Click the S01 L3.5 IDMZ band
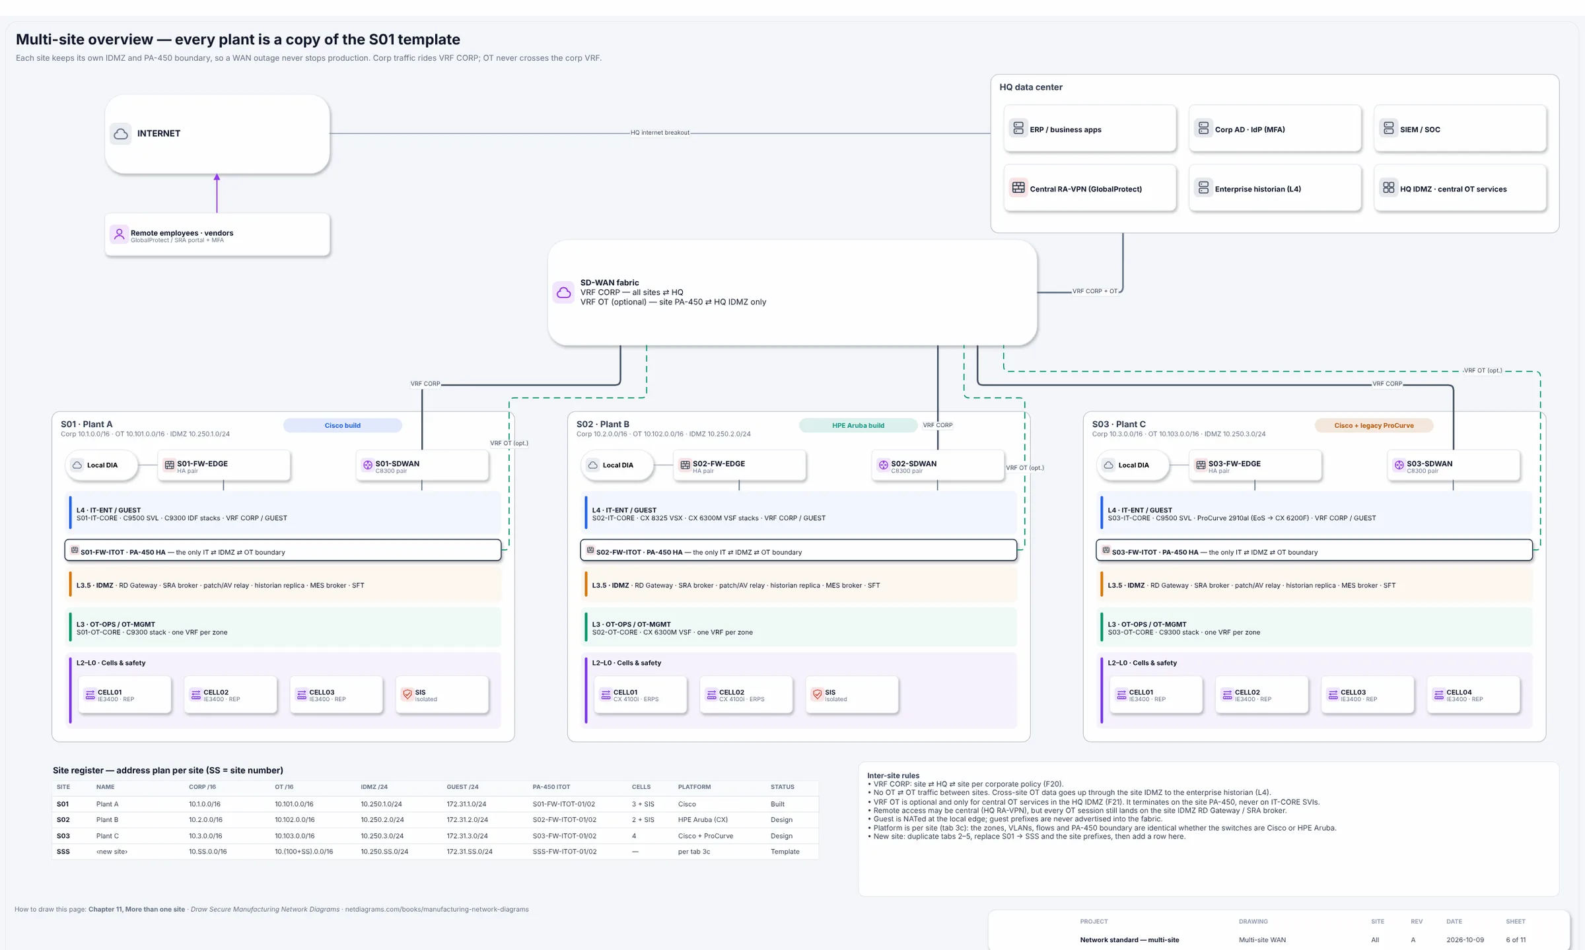The width and height of the screenshot is (1585, 950). (x=285, y=585)
